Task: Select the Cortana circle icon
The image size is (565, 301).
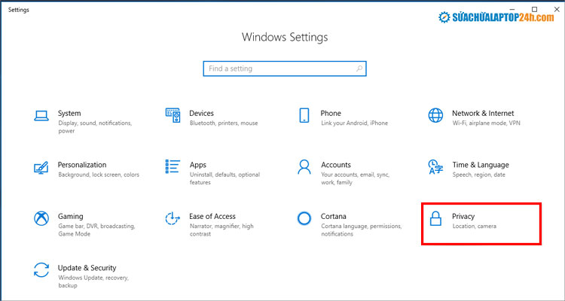Action: [x=304, y=218]
